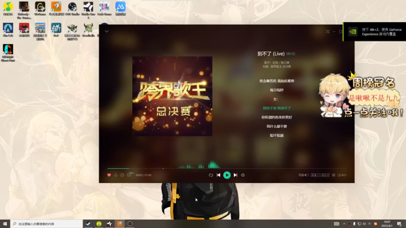Open QQ Music desktop shortcut
Screen dimensions: 406x228
pos(8,8)
